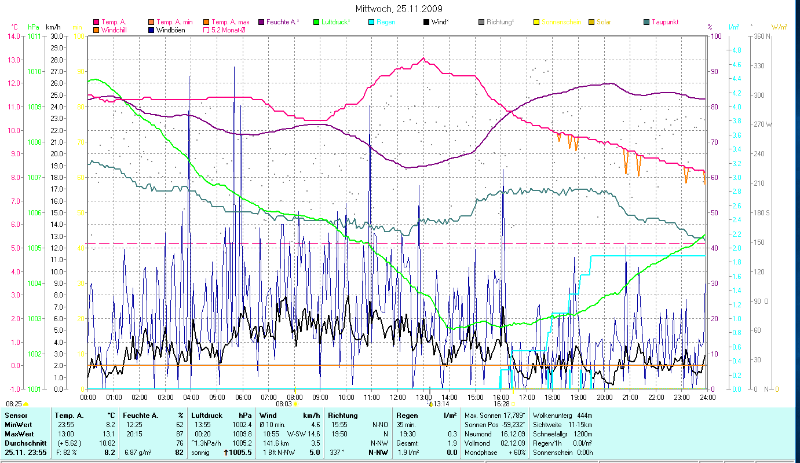The image size is (800, 463).
Task: Click the rising pressure arrow beside 1005.5
Action: tap(225, 453)
